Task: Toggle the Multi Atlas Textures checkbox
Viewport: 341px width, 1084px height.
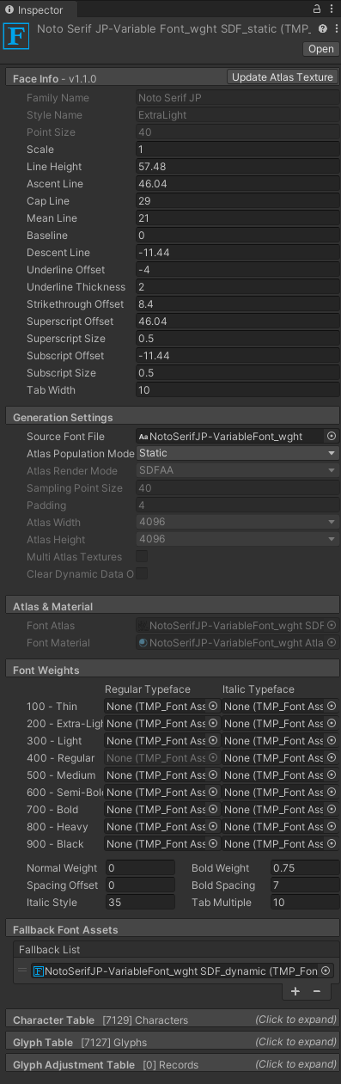Action: coord(143,557)
